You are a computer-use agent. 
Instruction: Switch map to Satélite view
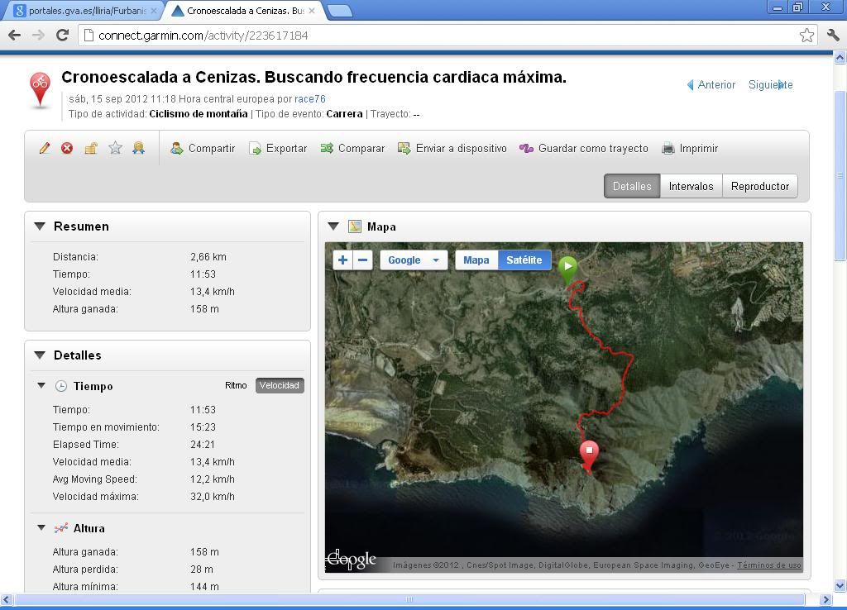[524, 260]
